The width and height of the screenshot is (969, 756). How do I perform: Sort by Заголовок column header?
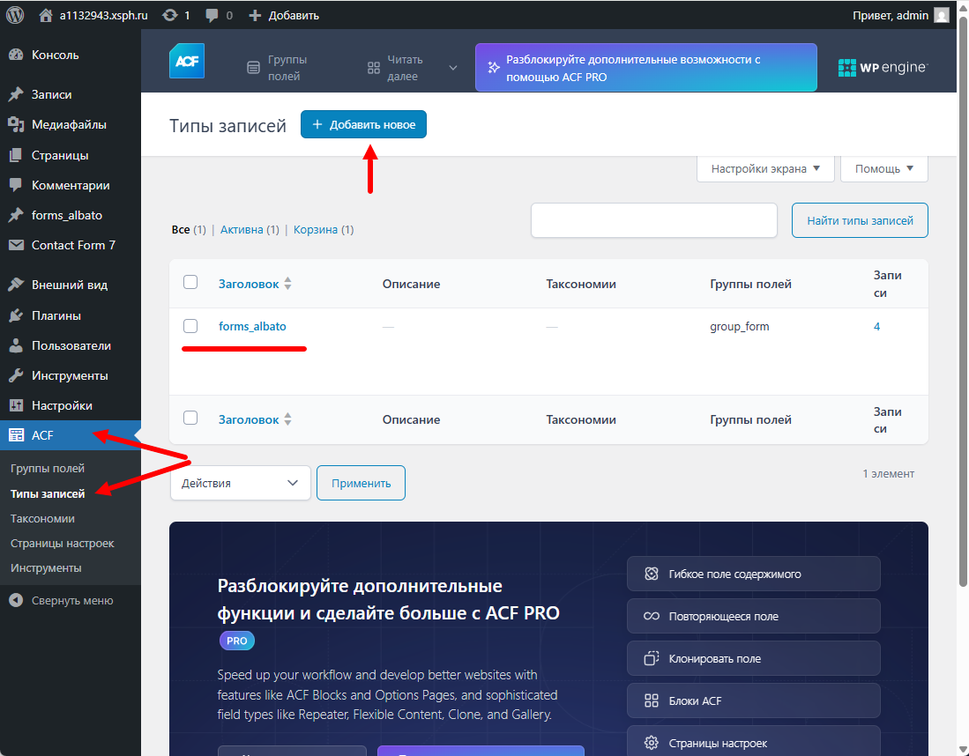[249, 284]
